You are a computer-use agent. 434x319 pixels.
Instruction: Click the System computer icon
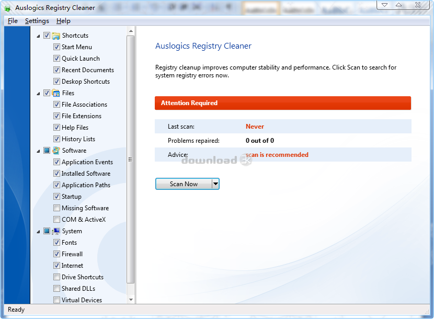coord(56,231)
